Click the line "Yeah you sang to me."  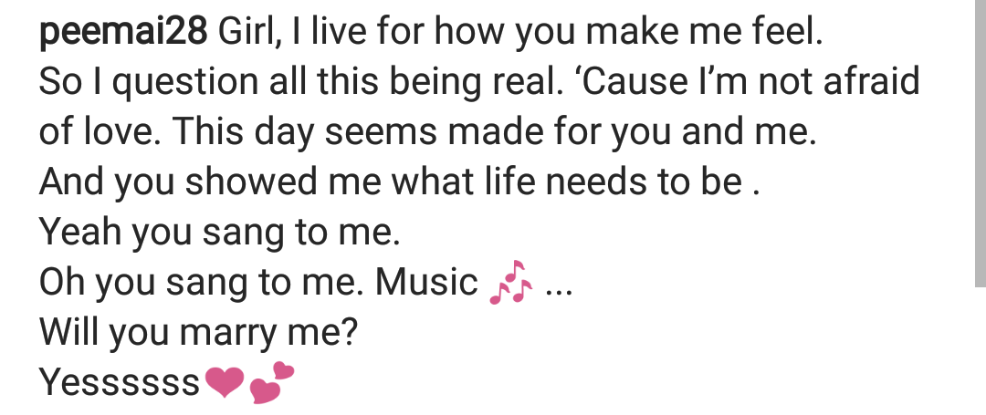(x=219, y=233)
